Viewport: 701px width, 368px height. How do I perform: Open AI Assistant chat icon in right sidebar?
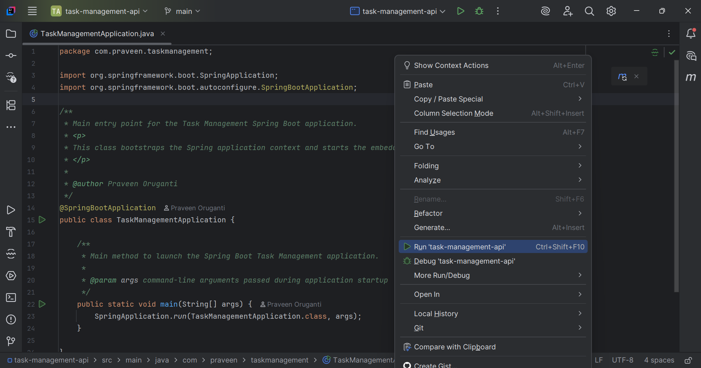(x=691, y=55)
